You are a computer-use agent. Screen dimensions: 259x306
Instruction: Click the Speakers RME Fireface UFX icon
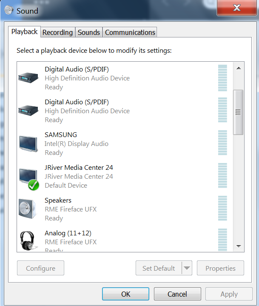coord(28,209)
